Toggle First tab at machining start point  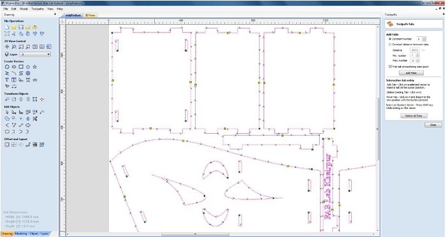point(390,66)
